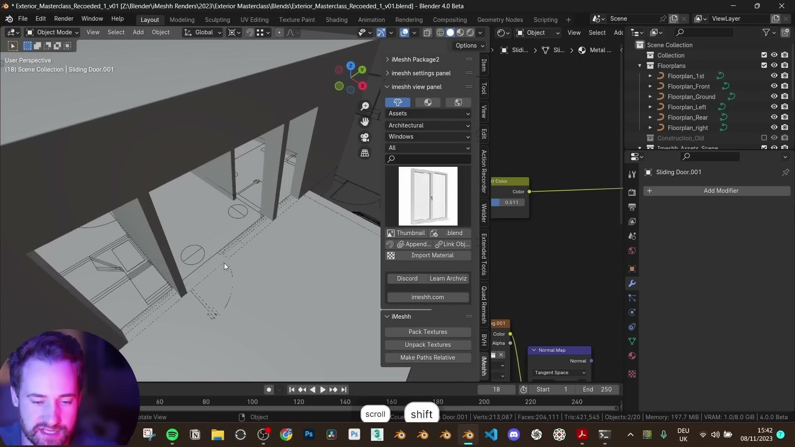Screen dimensions: 795x447
Task: Hide Floorplan_1st in viewport
Action: (774, 76)
